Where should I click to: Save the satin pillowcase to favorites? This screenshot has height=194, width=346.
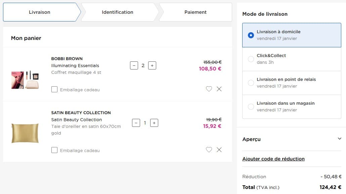point(209,150)
